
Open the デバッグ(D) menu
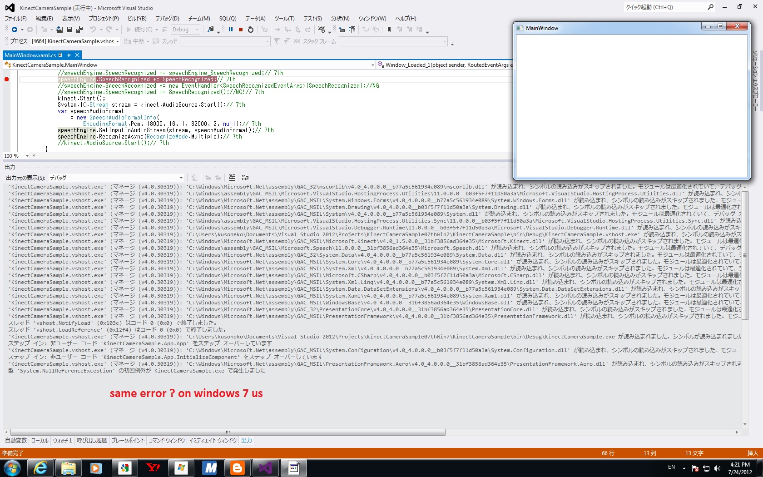[x=167, y=19]
